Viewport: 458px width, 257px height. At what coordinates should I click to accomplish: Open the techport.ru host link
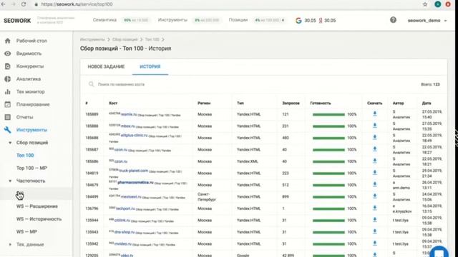(x=125, y=208)
